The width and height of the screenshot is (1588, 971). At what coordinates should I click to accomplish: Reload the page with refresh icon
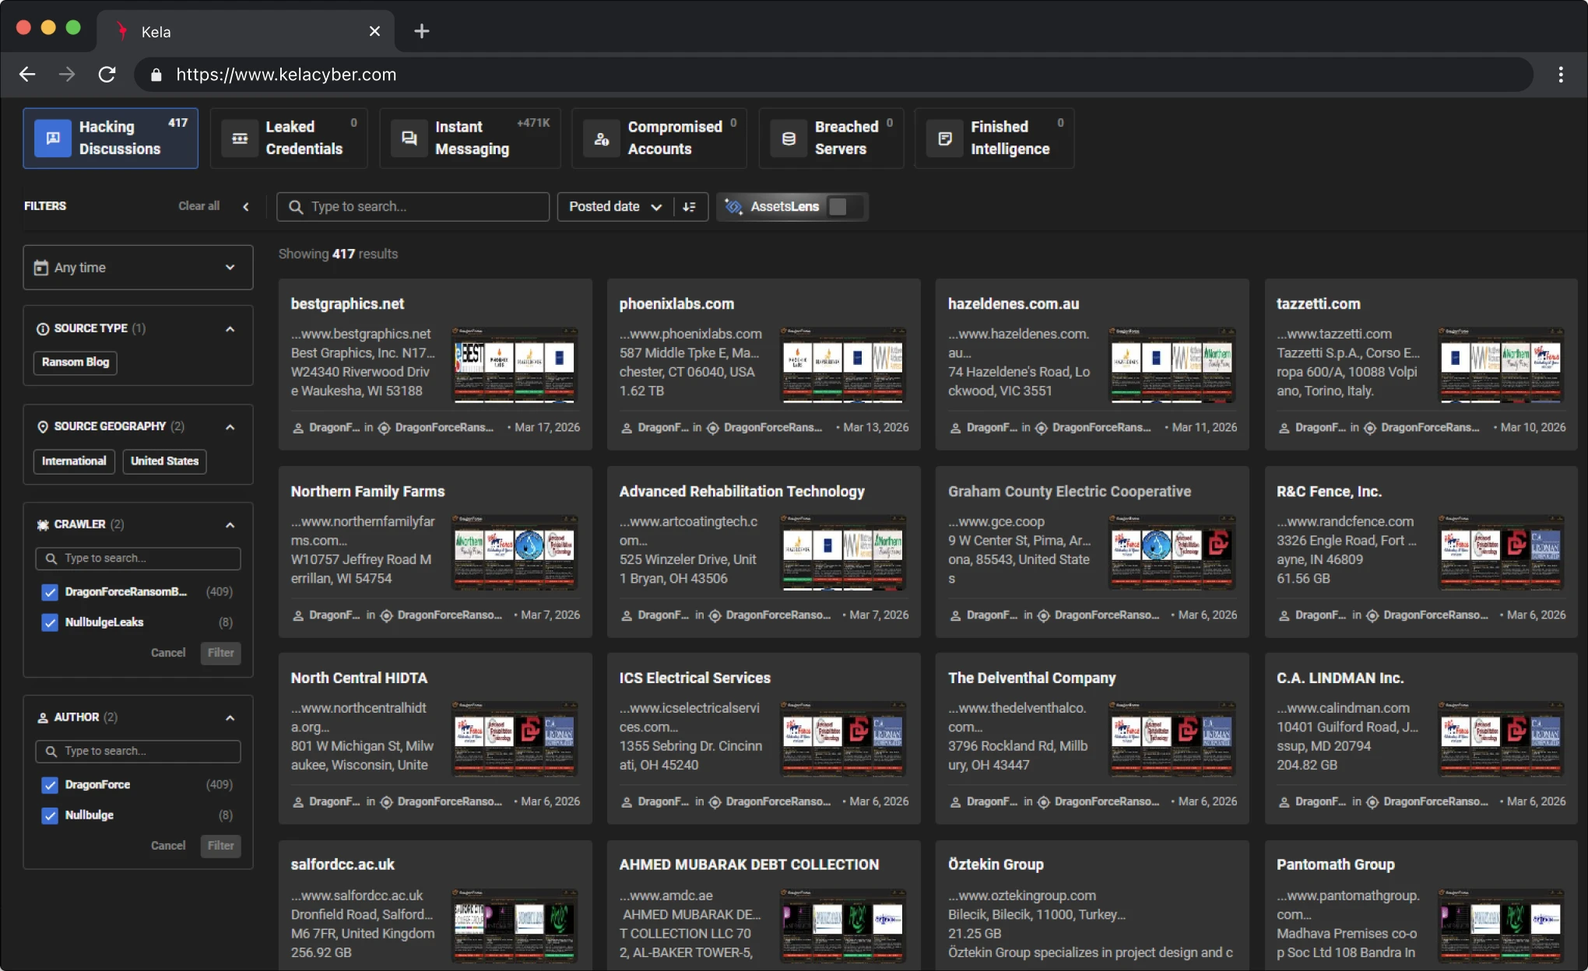(x=107, y=75)
